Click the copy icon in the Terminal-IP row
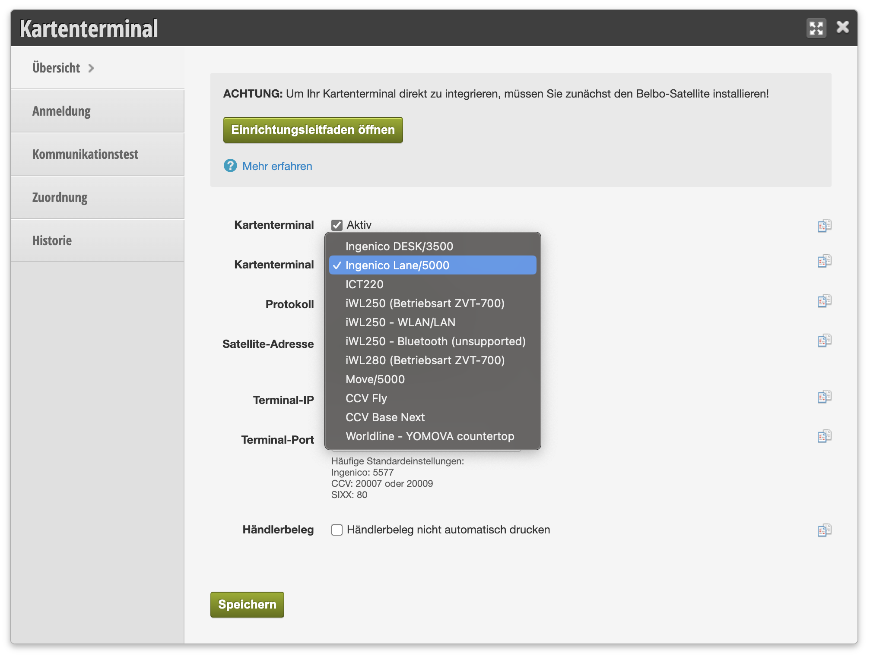 824,396
